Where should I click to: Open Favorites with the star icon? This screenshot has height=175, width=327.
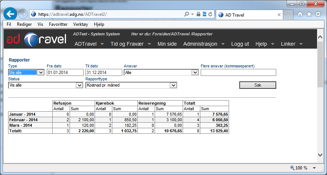coord(309,14)
